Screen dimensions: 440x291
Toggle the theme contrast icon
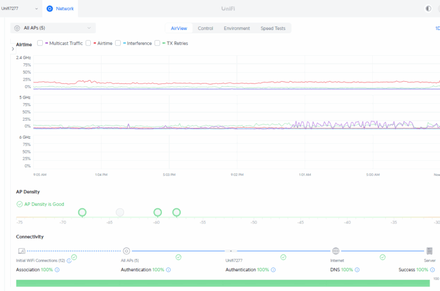[x=428, y=8]
